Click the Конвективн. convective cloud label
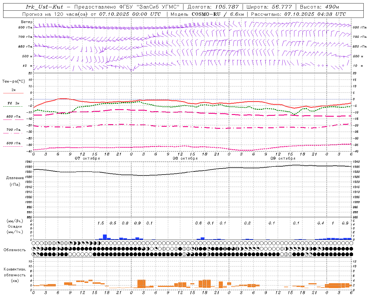Image resolution: width=368 pixels, height=295 pixels. 15,269
